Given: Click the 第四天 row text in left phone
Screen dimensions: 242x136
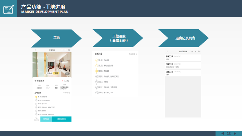Looking at the screenshot, I should 46,107.
